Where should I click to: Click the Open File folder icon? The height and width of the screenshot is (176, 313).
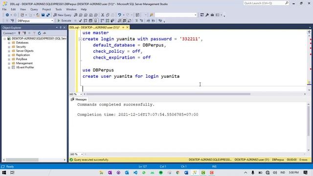coord(38,15)
